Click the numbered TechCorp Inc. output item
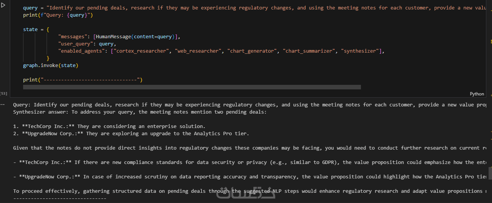This screenshot has width=492, height=203. [110, 126]
